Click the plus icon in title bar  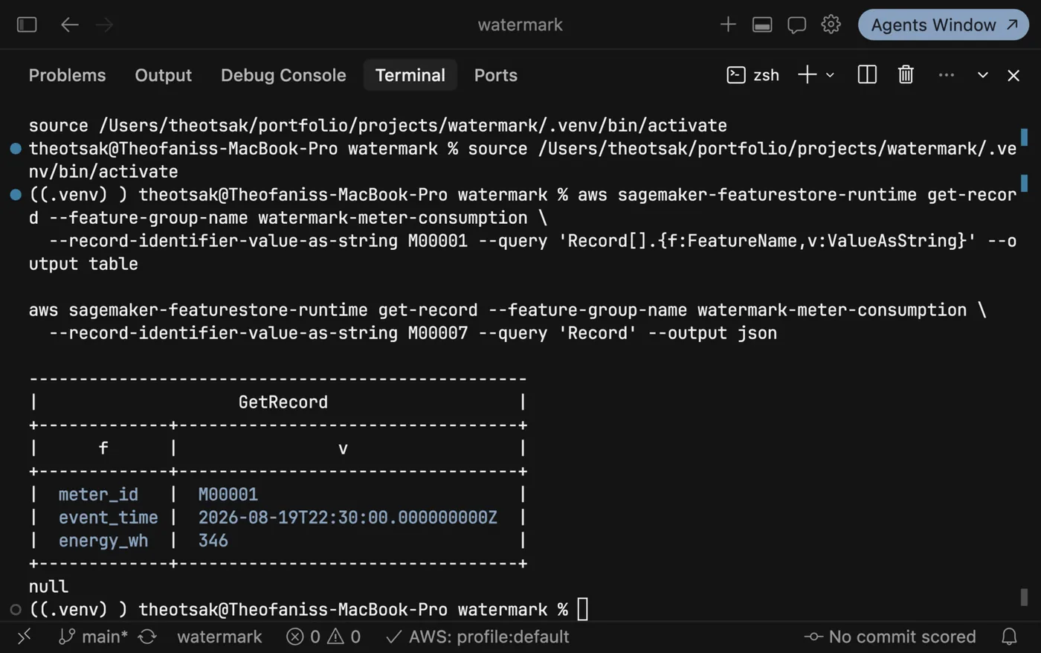pos(728,25)
